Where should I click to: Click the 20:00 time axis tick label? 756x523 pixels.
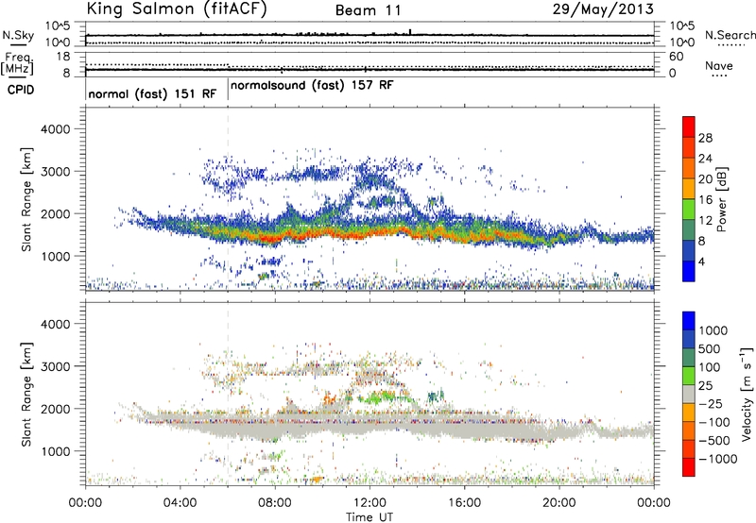click(x=559, y=503)
